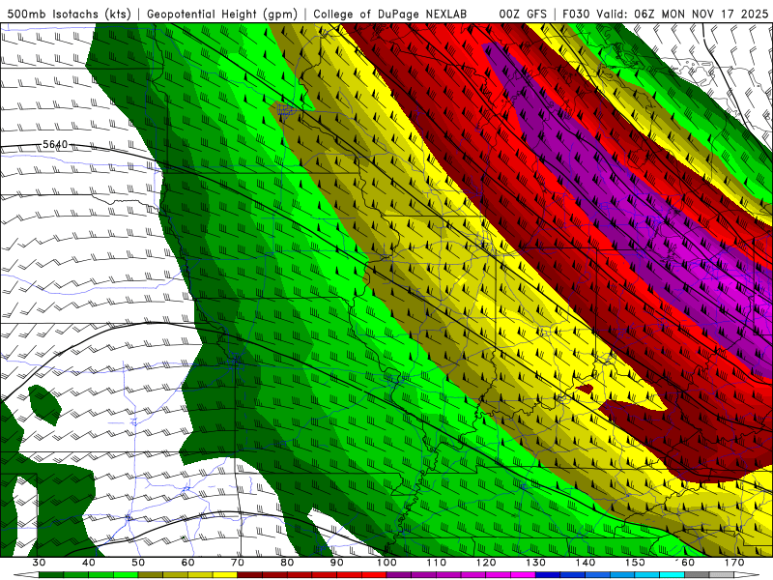
Task: Click the 120 kt colorbar label
Action: [x=486, y=563]
